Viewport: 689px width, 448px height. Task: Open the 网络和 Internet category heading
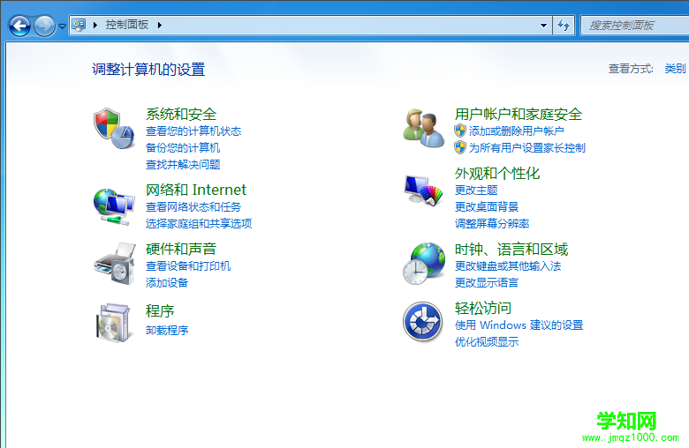click(196, 190)
